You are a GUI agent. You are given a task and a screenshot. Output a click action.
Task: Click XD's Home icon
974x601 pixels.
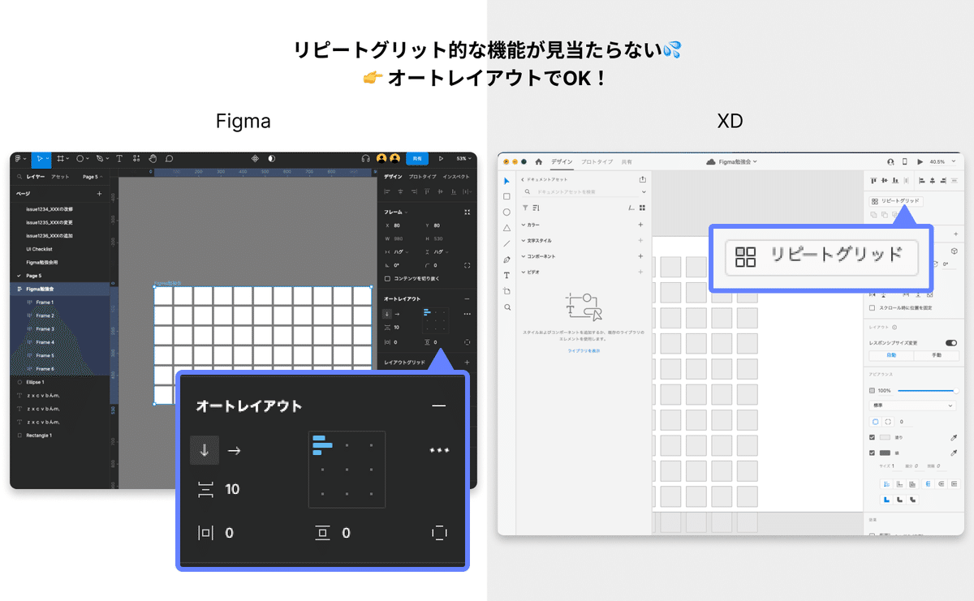pyautogui.click(x=538, y=162)
